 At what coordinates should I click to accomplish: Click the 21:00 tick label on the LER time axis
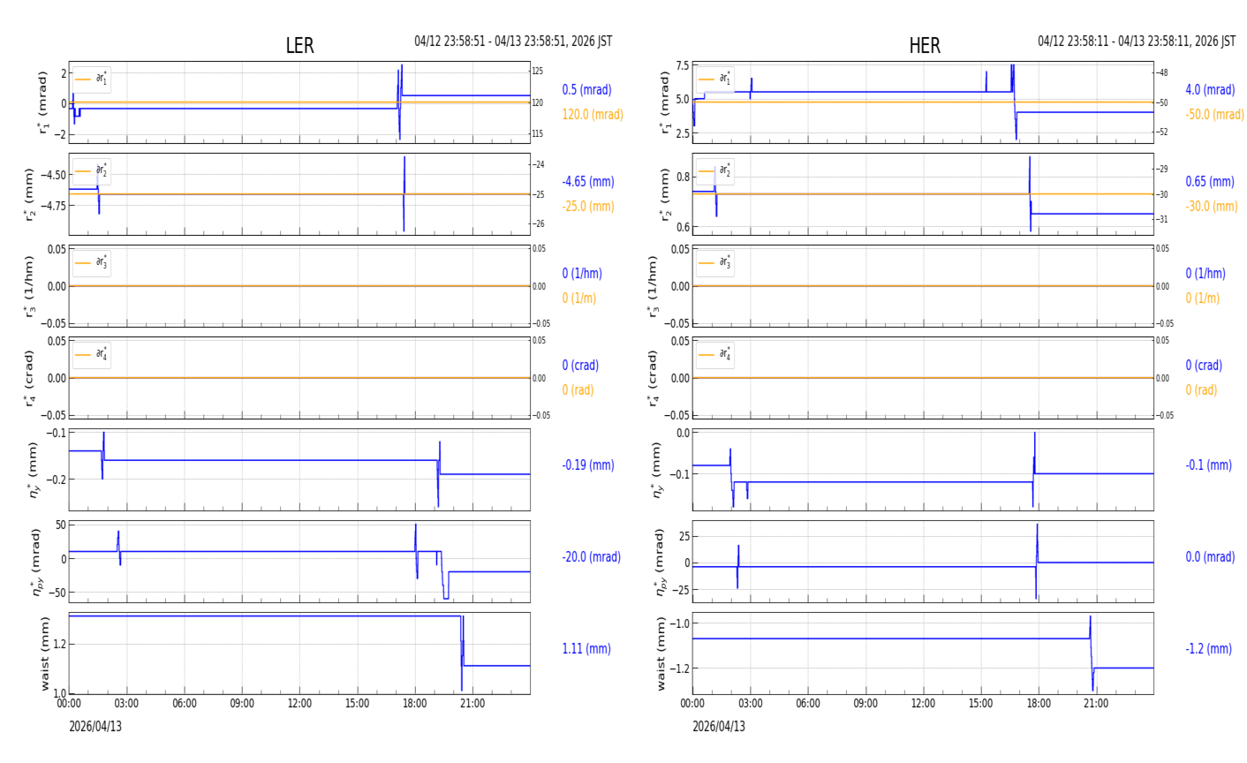[x=472, y=704]
